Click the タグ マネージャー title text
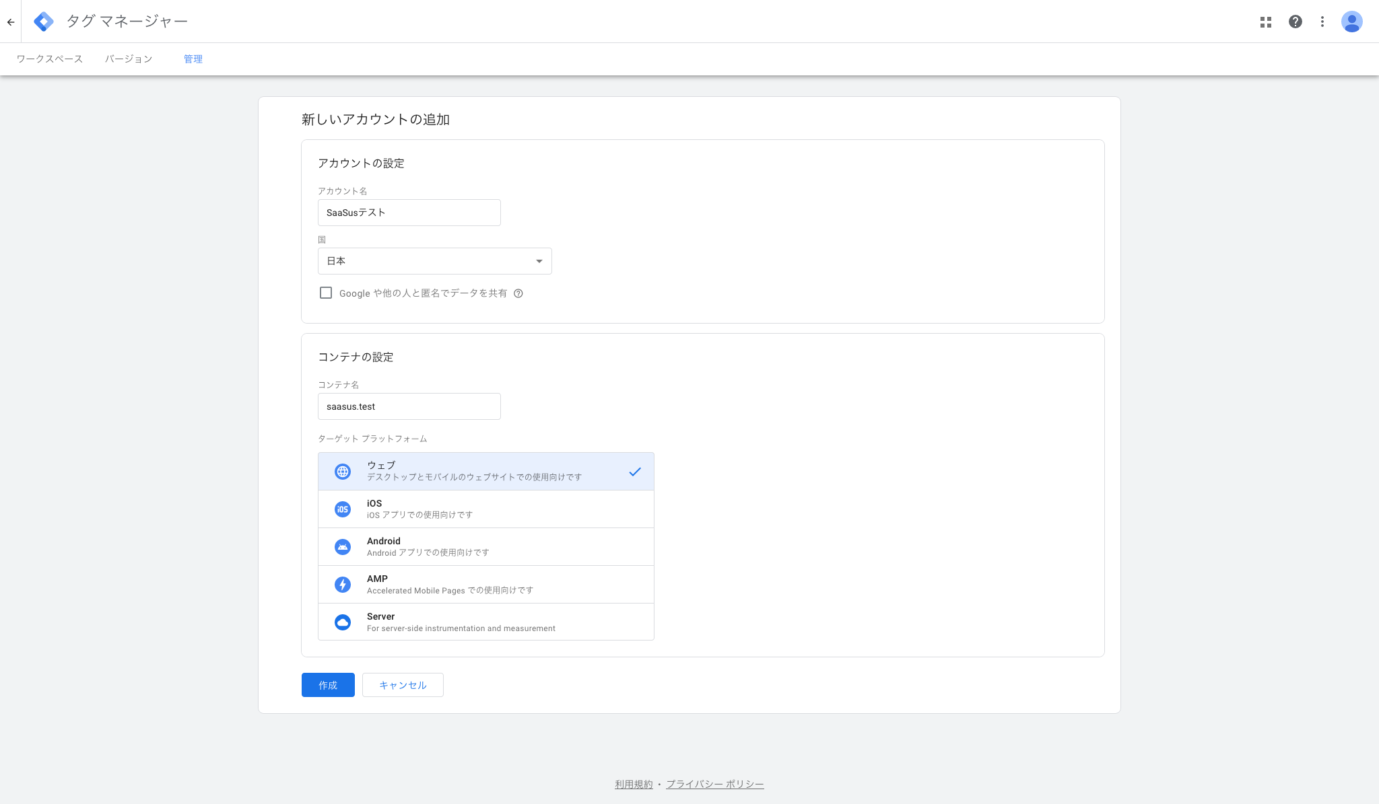This screenshot has height=804, width=1379. pyautogui.click(x=127, y=22)
